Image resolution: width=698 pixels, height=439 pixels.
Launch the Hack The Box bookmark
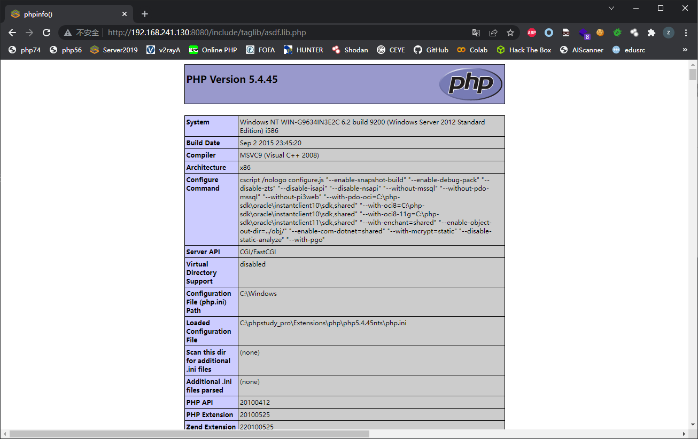[524, 50]
